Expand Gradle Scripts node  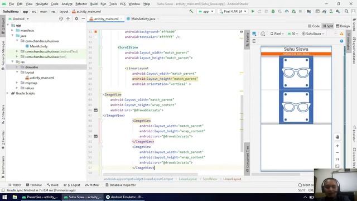click(7, 93)
